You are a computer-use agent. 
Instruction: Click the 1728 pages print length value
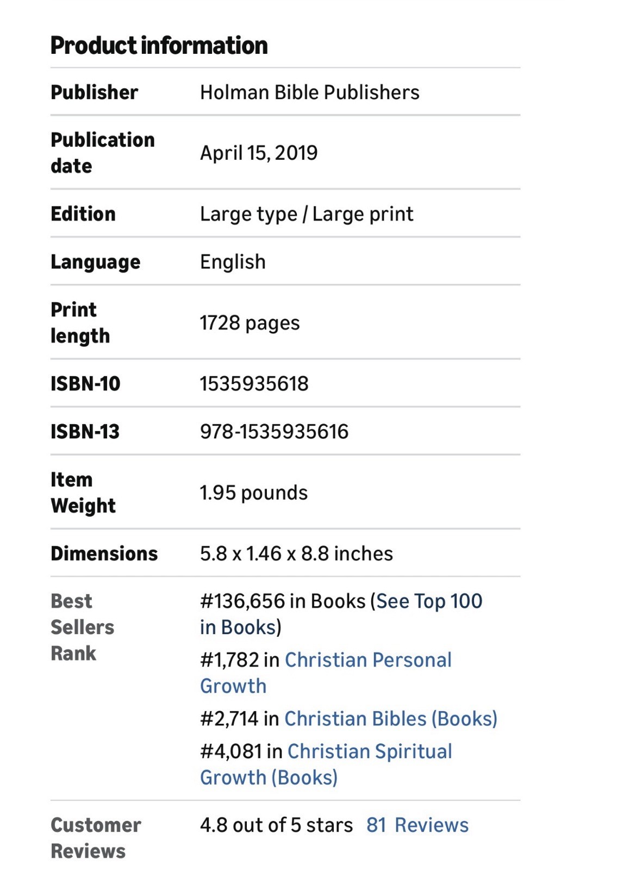(250, 323)
